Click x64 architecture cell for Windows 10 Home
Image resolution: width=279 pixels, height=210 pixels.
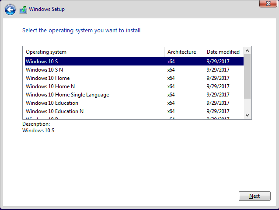171,78
